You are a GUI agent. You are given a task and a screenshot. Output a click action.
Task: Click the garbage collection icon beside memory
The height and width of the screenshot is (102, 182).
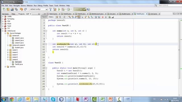88,9
